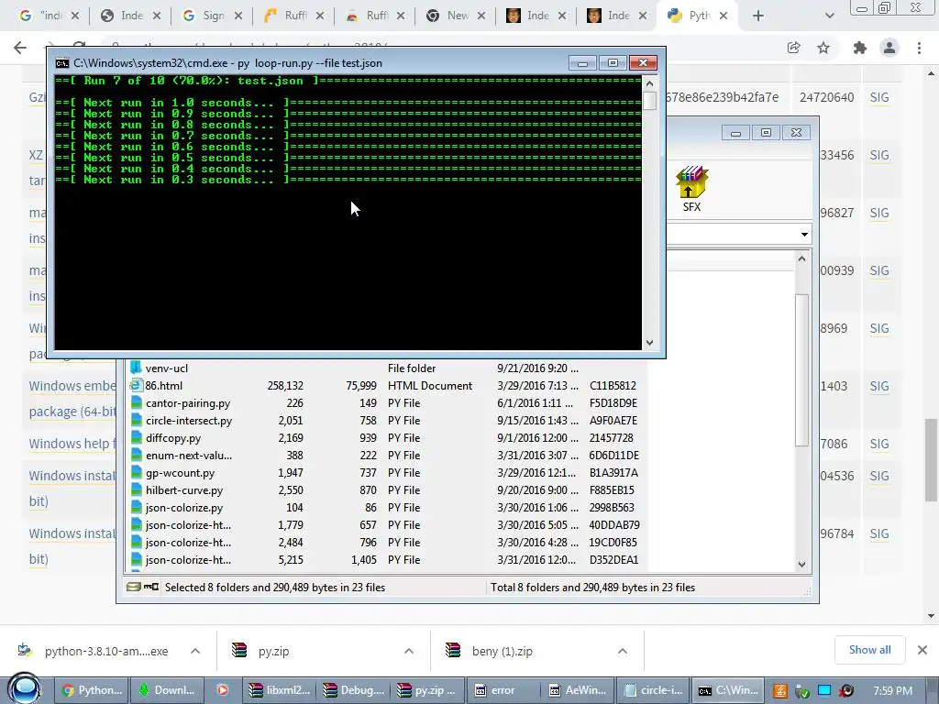
Task: Open the 7:59 PM taskbar clock
Action: pos(893,691)
